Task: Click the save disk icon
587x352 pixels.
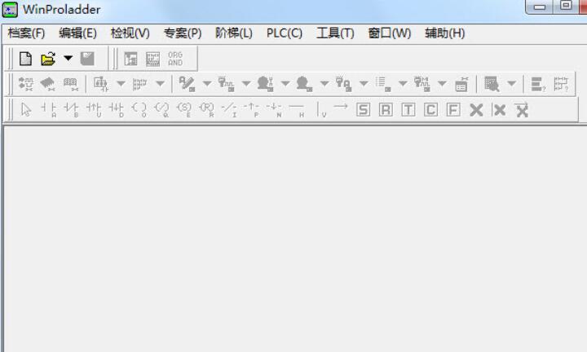Action: (x=87, y=59)
